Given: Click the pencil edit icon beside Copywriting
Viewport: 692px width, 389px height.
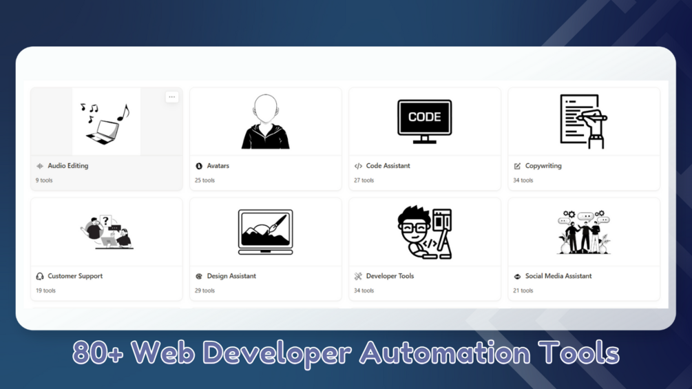Looking at the screenshot, I should [x=517, y=166].
